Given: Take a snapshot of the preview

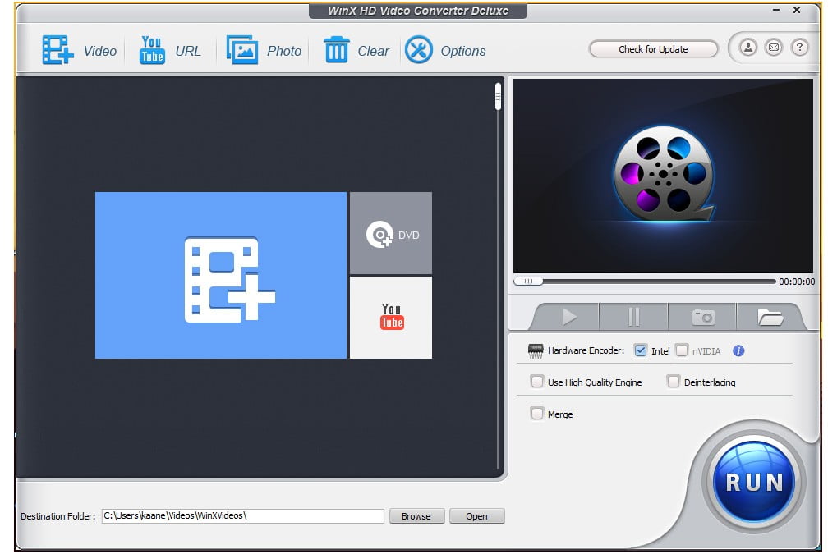Looking at the screenshot, I should tap(702, 315).
